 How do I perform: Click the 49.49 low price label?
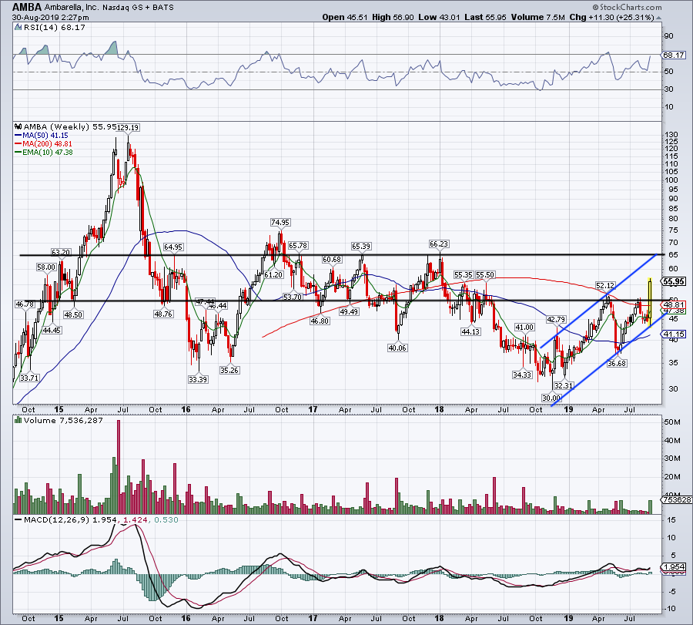[349, 312]
